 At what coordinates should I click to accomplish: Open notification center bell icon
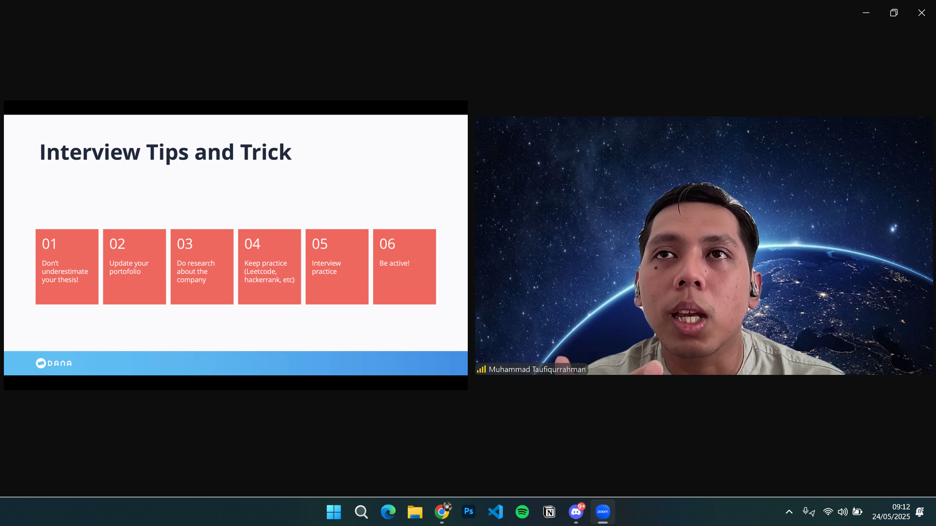(x=920, y=512)
